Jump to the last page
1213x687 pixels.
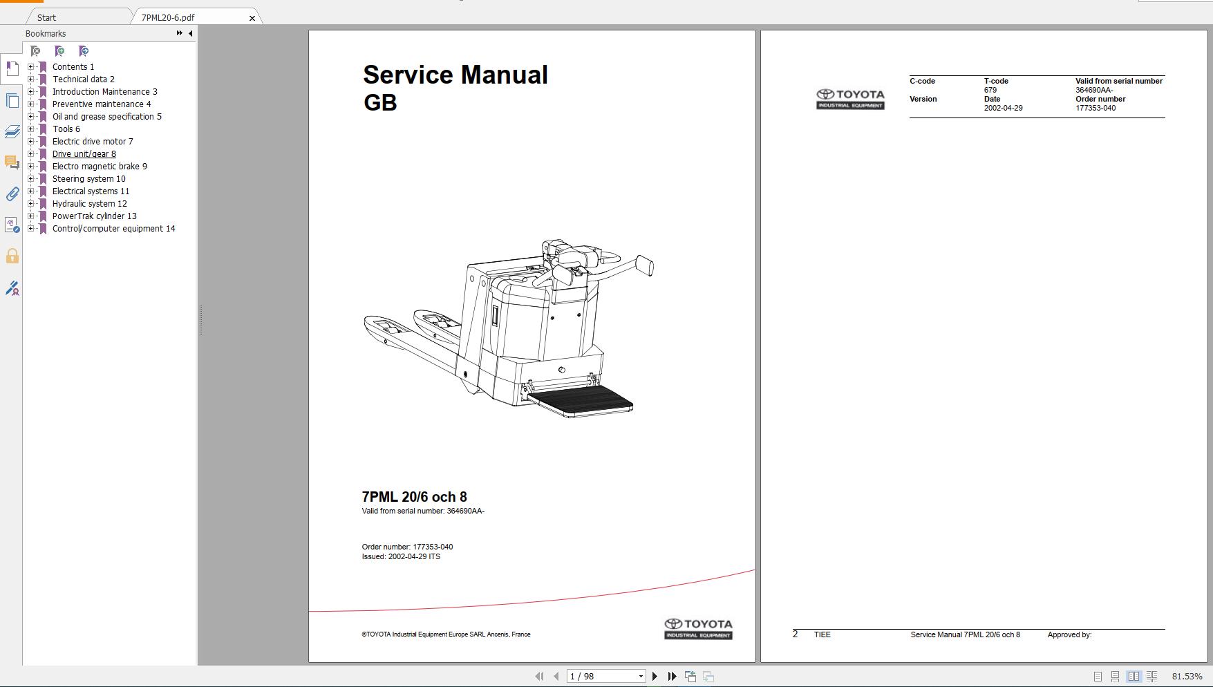coord(672,677)
